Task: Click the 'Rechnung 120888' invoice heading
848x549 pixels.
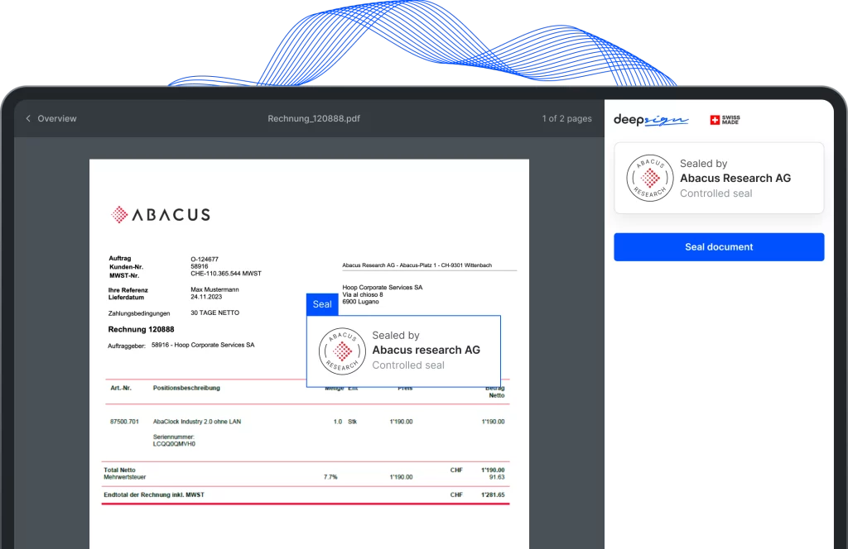Action: click(x=141, y=329)
